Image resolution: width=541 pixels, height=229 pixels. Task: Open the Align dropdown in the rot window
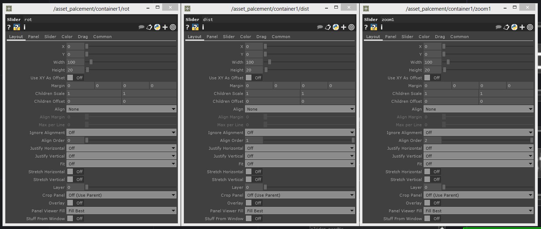(x=121, y=109)
